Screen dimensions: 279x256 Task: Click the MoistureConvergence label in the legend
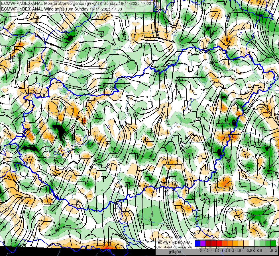pyautogui.click(x=175, y=247)
